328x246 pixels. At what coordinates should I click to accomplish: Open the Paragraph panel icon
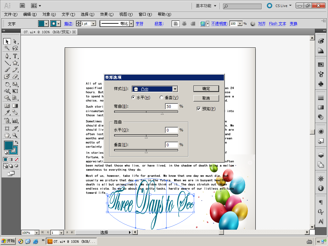321,202
